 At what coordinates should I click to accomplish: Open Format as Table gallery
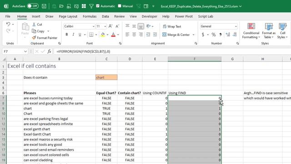269,31
